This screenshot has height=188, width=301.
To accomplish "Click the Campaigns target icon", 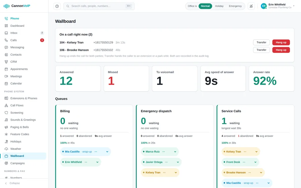I will pos(6,163).
